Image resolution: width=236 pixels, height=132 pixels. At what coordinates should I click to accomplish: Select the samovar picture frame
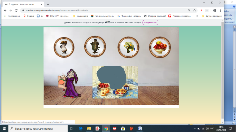95,46
